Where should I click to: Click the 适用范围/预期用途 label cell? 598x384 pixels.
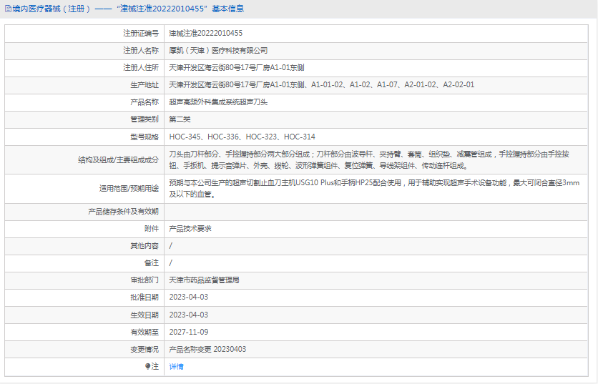[84, 189]
